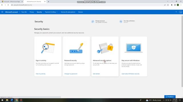The width and height of the screenshot is (183, 102).
Task: Click the Two-step verification icon
Action: 121,22
